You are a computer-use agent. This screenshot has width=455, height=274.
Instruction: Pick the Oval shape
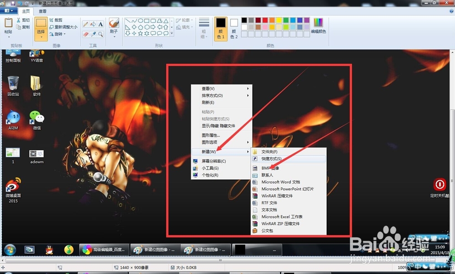coord(141,21)
